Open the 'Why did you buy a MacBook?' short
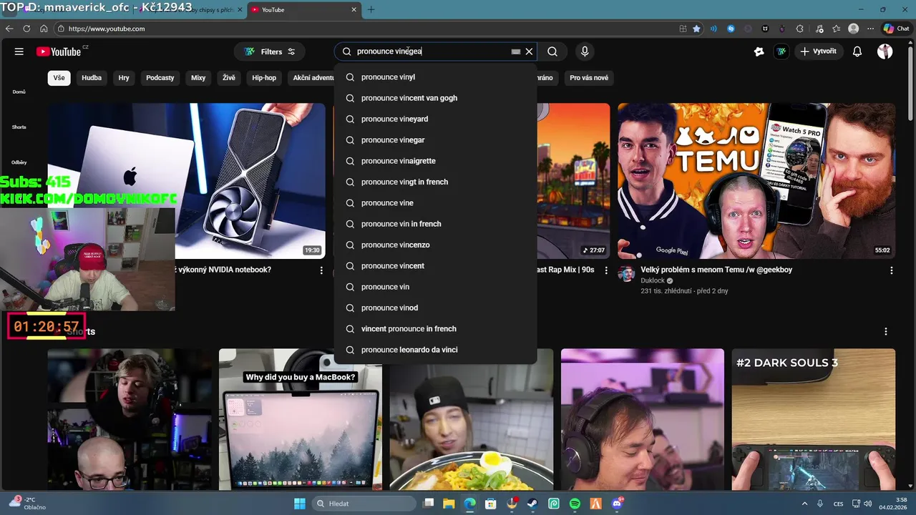This screenshot has height=515, width=916. tap(301, 419)
